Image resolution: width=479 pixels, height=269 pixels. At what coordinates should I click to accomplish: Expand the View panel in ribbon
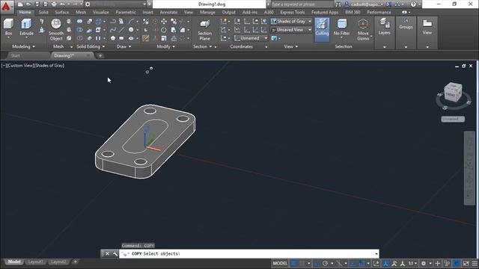(291, 46)
